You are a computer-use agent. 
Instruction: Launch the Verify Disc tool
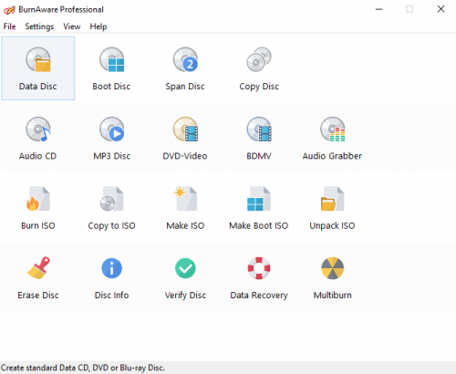point(185,277)
